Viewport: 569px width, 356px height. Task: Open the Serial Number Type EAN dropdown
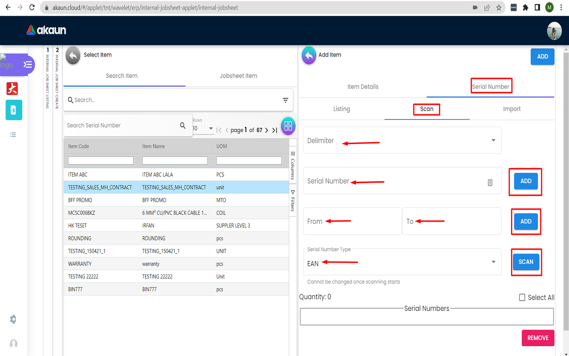point(493,262)
